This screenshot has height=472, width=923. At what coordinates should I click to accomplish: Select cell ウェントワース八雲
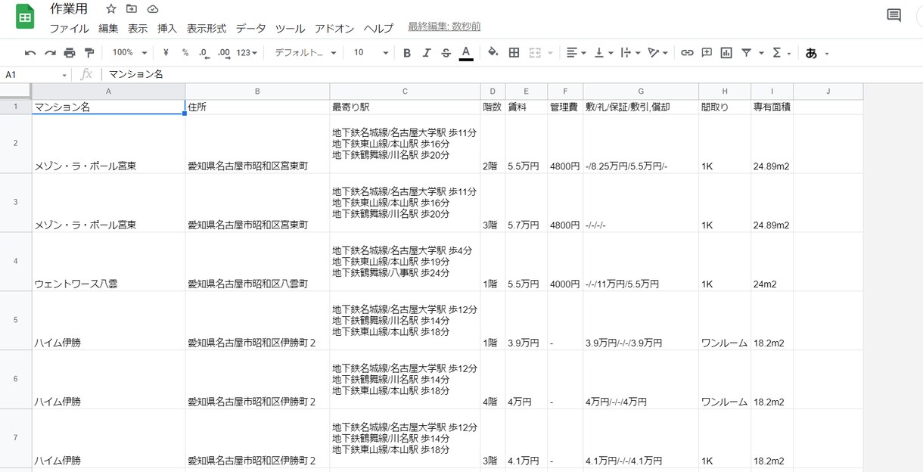click(x=108, y=262)
